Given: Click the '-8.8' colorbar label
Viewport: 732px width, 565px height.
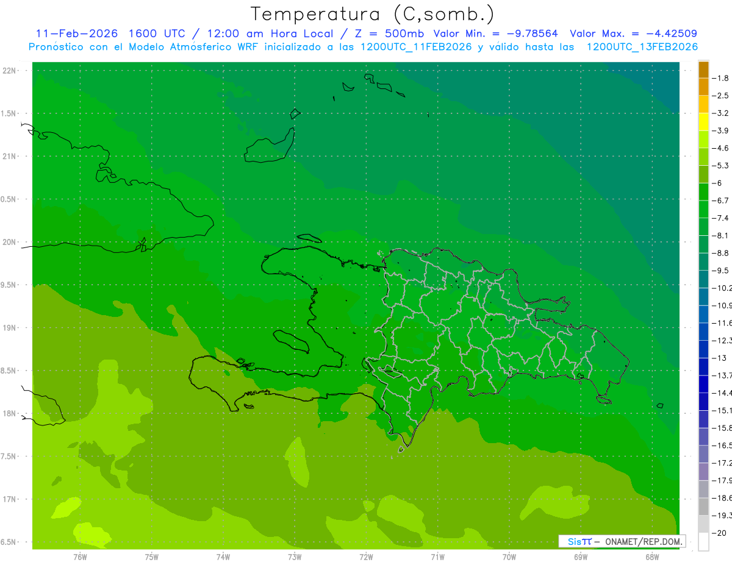Looking at the screenshot, I should click(x=720, y=253).
